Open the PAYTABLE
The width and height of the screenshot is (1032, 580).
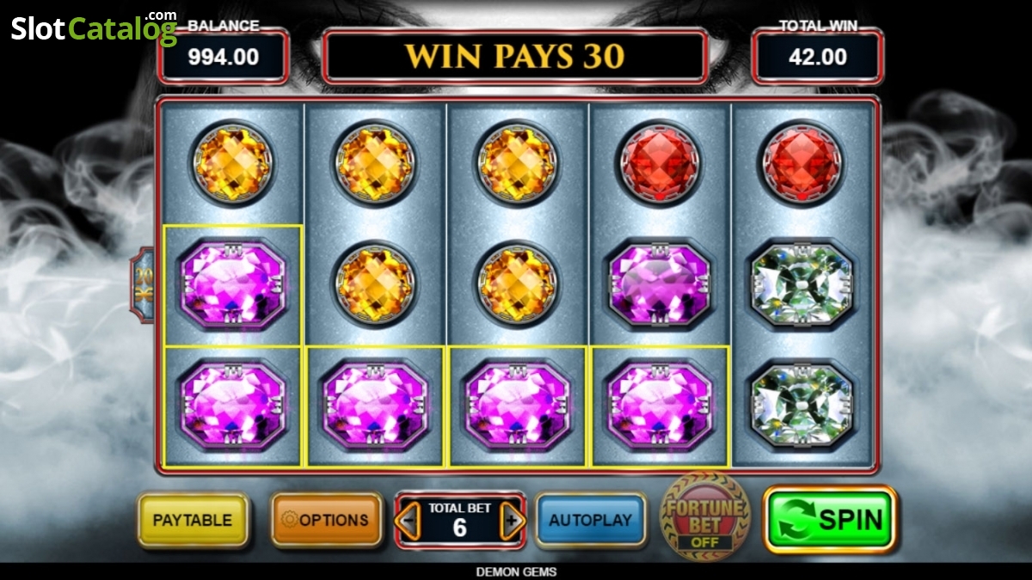coord(193,520)
